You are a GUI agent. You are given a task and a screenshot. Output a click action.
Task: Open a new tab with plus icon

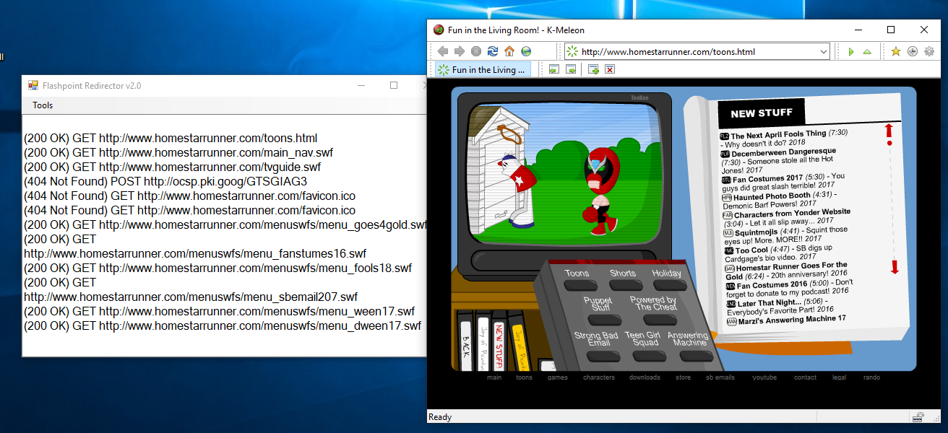coord(593,70)
